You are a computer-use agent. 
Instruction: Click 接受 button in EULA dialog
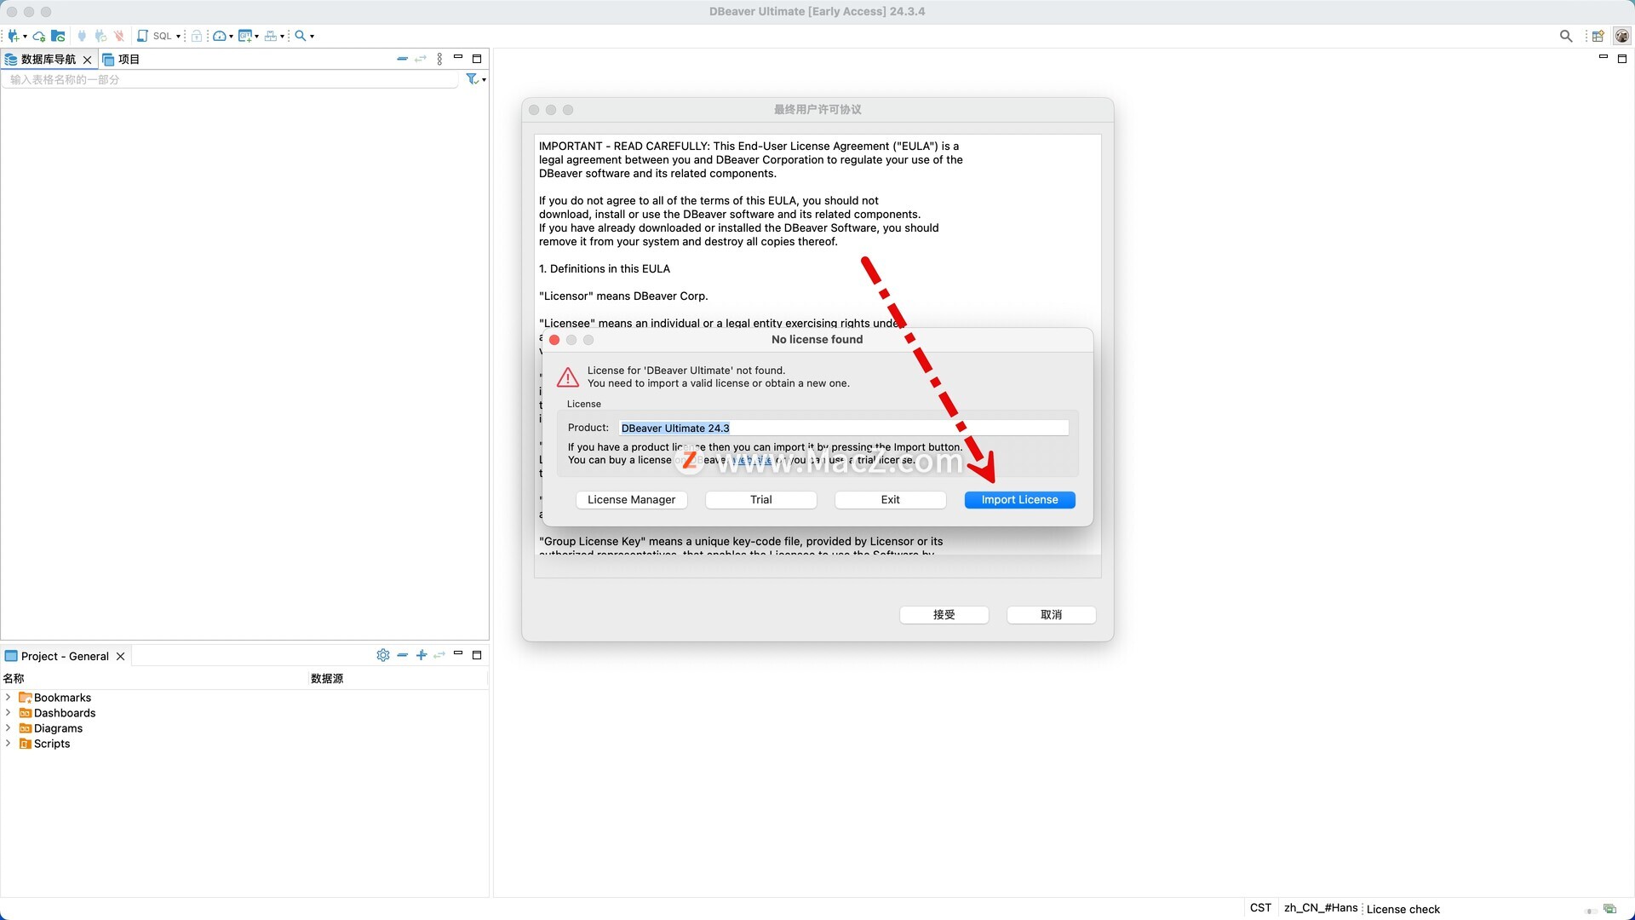pyautogui.click(x=944, y=615)
